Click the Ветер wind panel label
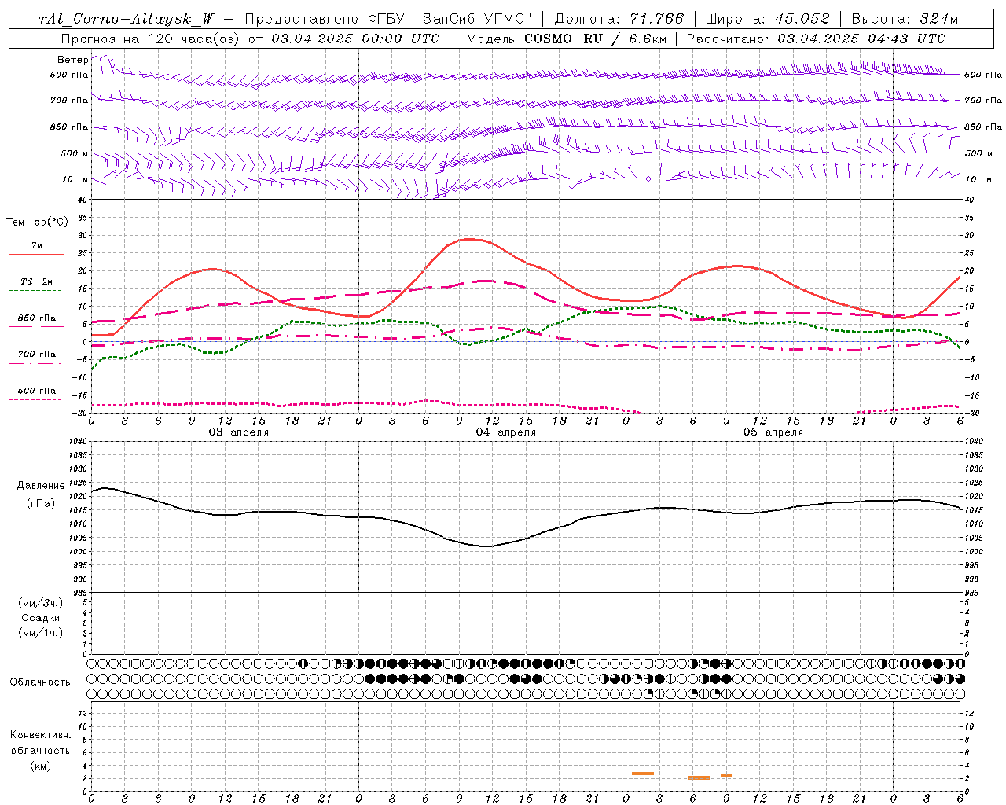This screenshot has width=1006, height=805. (72, 60)
